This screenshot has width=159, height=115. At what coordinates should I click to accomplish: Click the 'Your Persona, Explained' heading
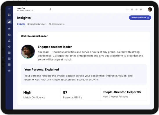coord(41,70)
